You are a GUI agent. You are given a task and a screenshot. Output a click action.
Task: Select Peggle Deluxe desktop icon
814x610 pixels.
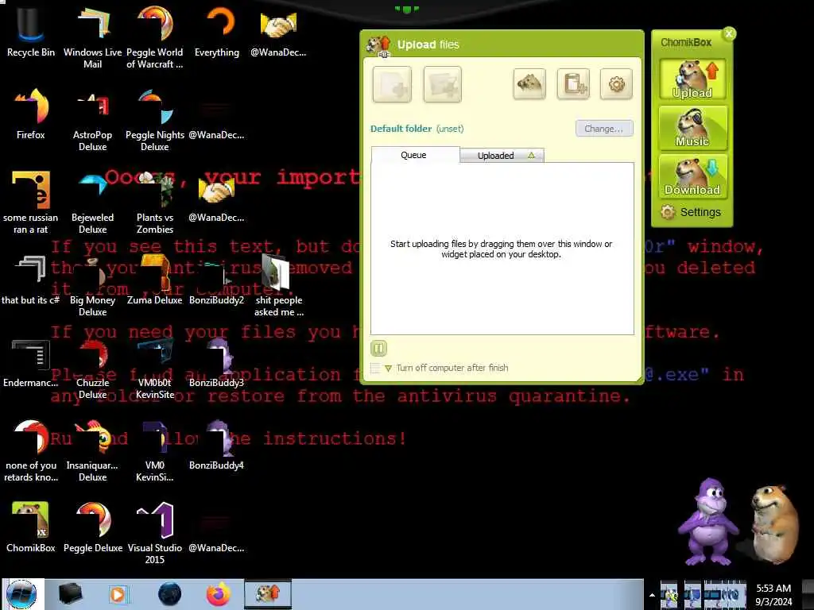[92, 527]
